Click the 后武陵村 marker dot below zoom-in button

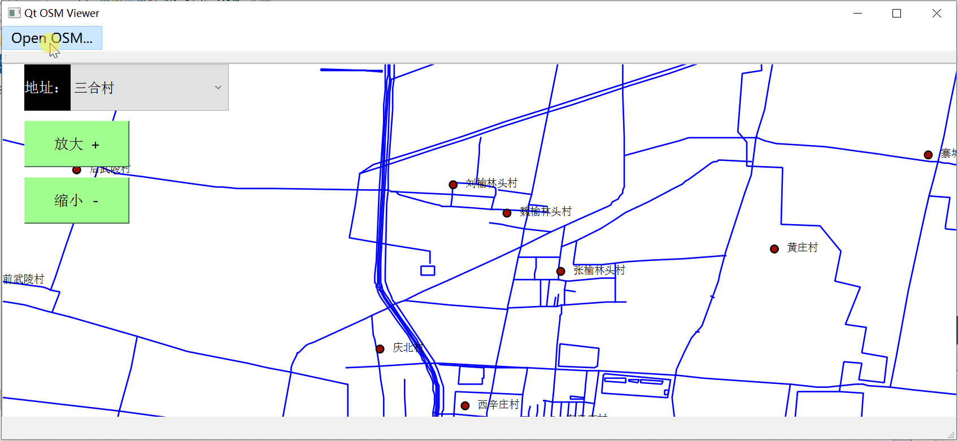(x=77, y=170)
